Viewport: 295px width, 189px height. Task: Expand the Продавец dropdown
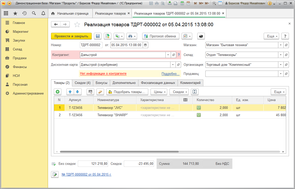pos(281,74)
